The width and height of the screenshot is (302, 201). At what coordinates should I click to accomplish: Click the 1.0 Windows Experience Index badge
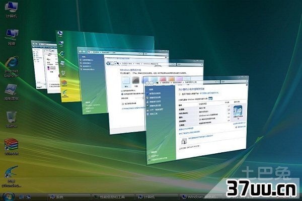(238, 111)
